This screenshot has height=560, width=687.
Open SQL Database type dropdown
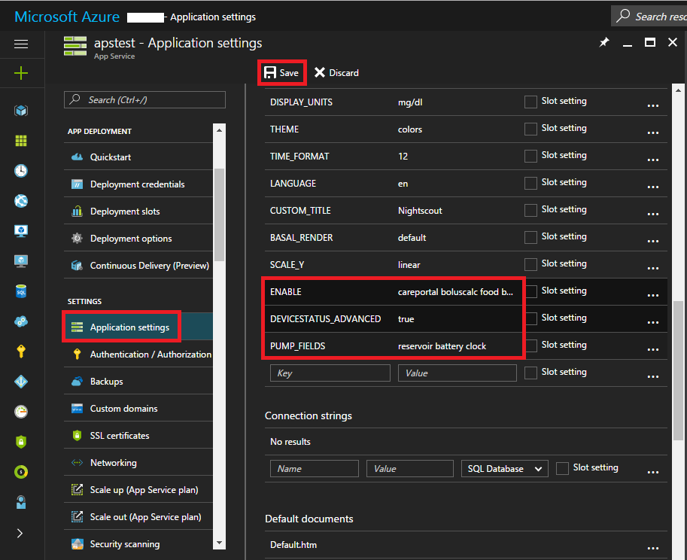point(504,468)
